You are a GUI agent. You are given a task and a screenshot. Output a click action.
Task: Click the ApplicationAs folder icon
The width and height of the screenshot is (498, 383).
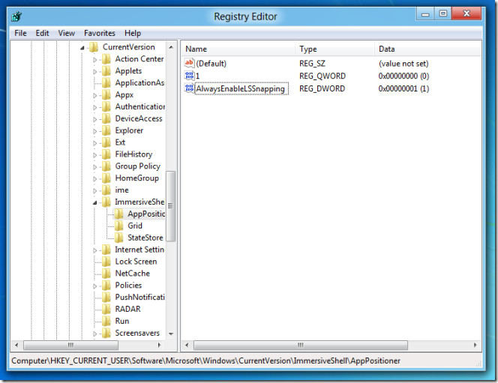point(106,82)
